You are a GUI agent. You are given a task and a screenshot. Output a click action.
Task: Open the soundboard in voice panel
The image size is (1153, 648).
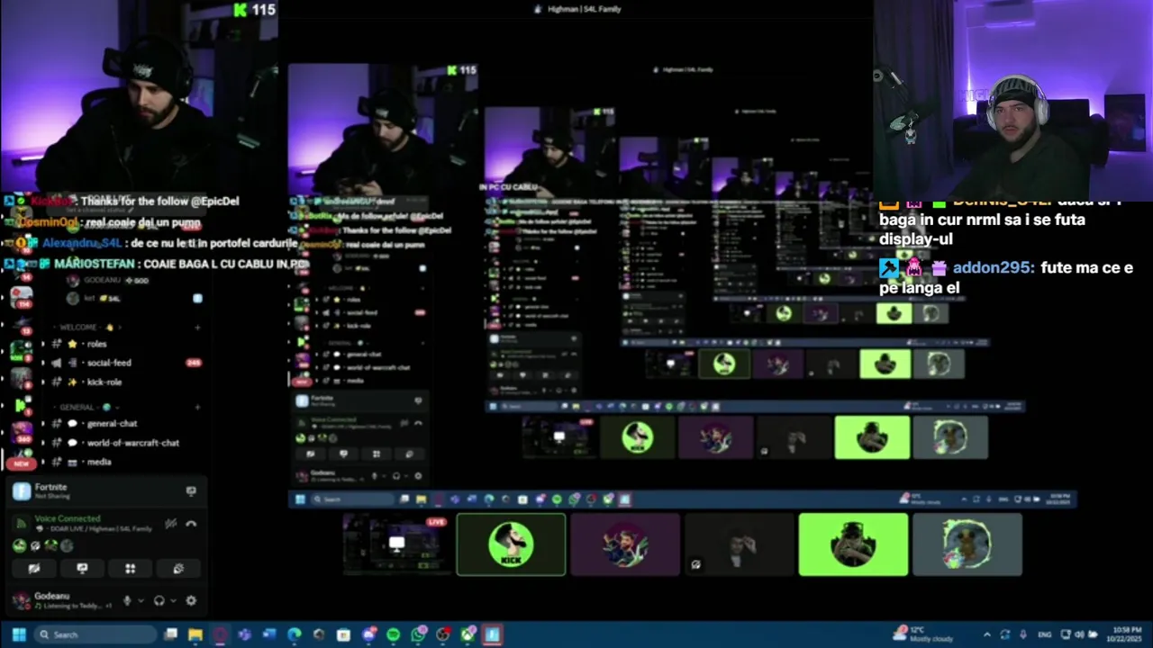click(x=178, y=569)
